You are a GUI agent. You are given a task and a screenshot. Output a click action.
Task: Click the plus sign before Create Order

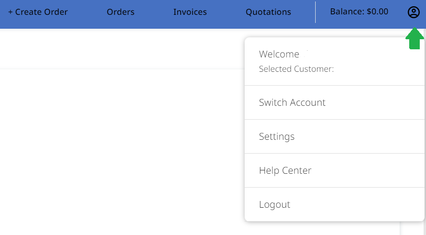tap(11, 12)
